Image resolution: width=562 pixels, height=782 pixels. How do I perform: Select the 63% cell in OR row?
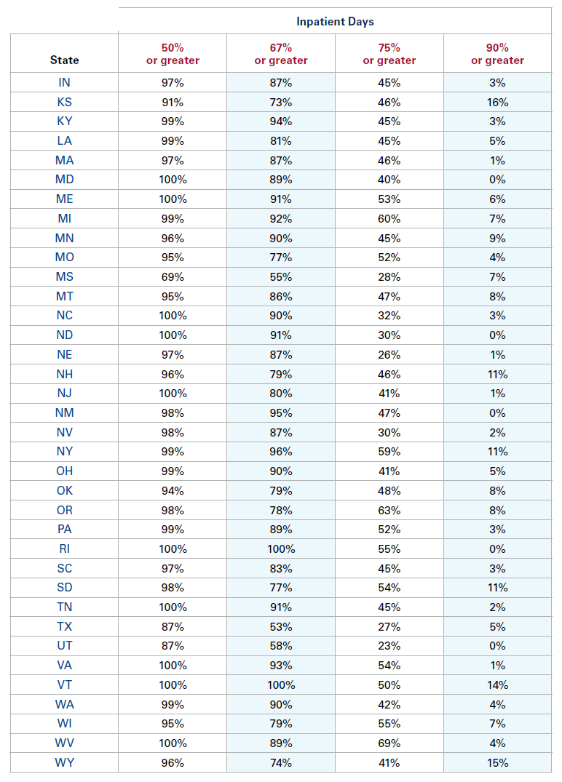[389, 510]
